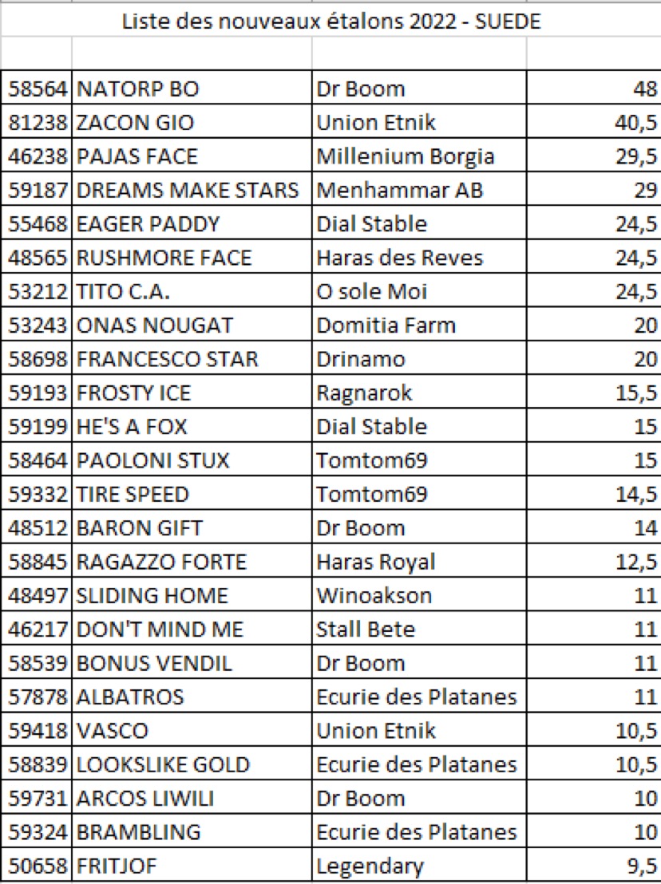
Task: Select the EAGER PADDY cell
Action: pos(192,223)
